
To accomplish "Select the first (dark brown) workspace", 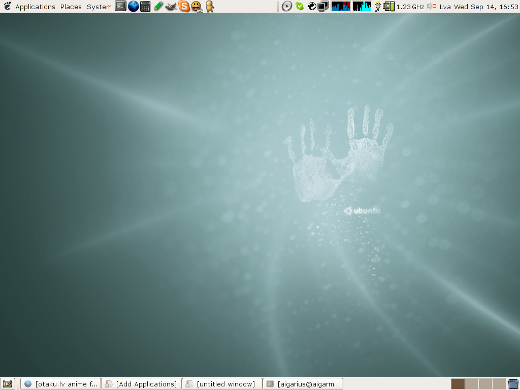I will point(458,384).
